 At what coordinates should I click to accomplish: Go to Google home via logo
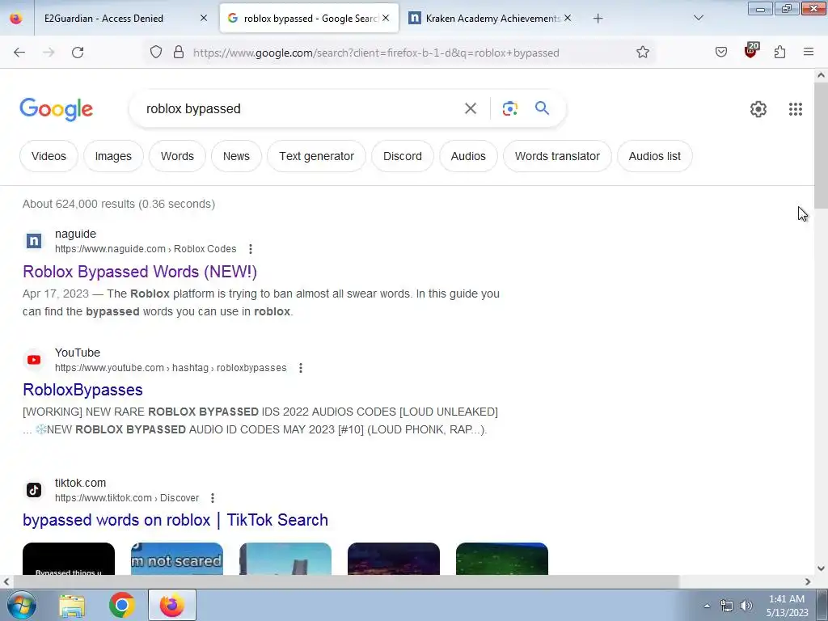(56, 109)
